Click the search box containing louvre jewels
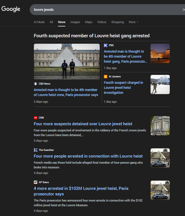 pyautogui.click(x=106, y=10)
